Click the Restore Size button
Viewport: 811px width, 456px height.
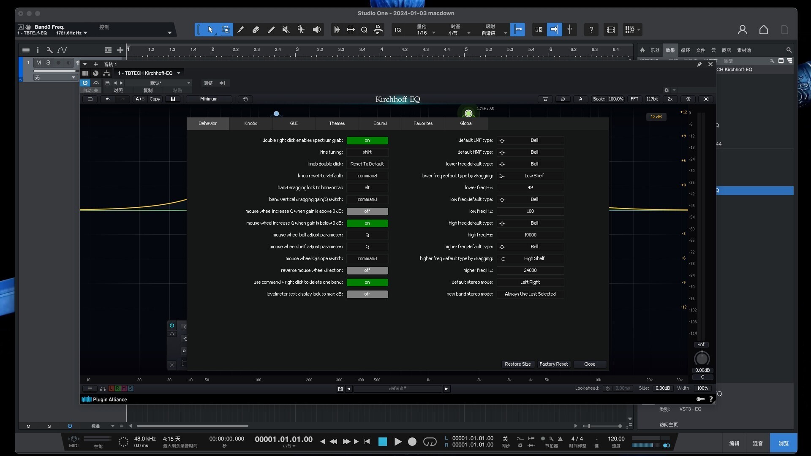[518, 364]
